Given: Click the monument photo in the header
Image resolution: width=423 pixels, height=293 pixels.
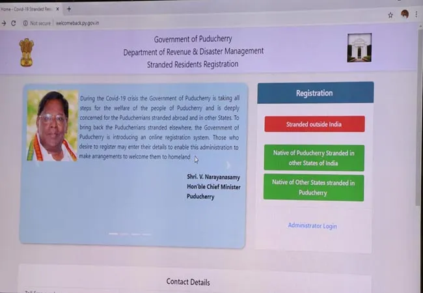Looking at the screenshot, I should pyautogui.click(x=359, y=48).
